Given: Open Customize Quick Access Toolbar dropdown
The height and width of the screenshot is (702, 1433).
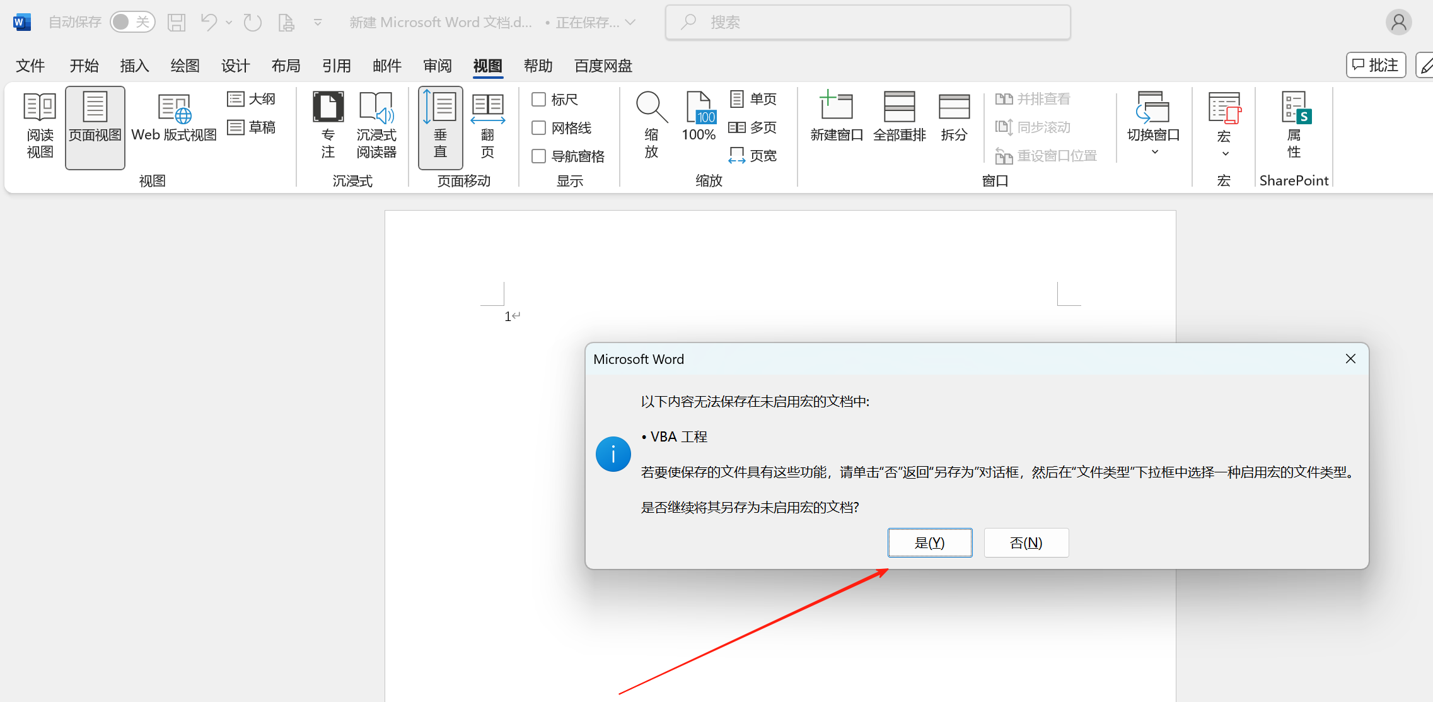Looking at the screenshot, I should pos(318,23).
